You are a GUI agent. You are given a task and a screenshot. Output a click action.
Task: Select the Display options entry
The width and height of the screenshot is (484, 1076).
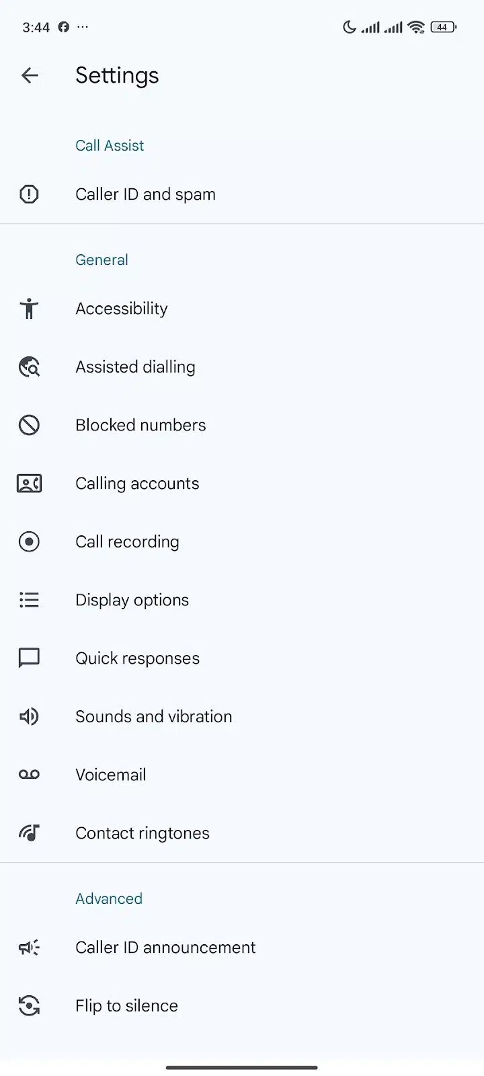tap(242, 600)
